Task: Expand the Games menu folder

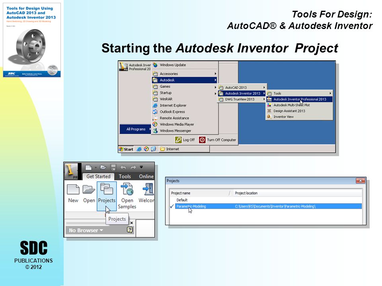Action: click(185, 86)
